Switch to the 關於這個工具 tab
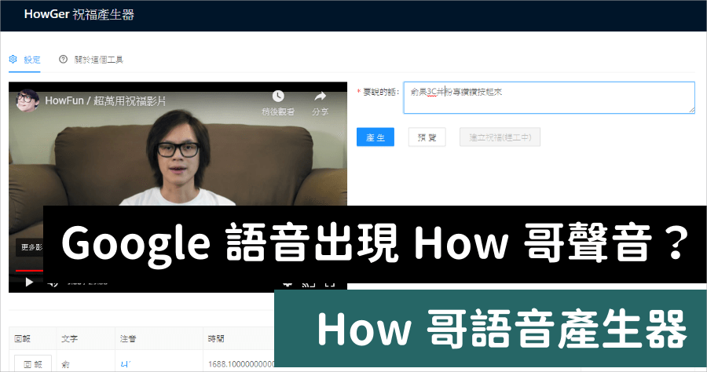Viewport: 707px width, 372px height. [90, 60]
